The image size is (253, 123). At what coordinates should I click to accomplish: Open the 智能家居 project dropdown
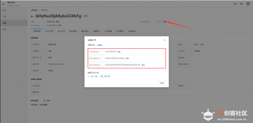click(x=12, y=3)
